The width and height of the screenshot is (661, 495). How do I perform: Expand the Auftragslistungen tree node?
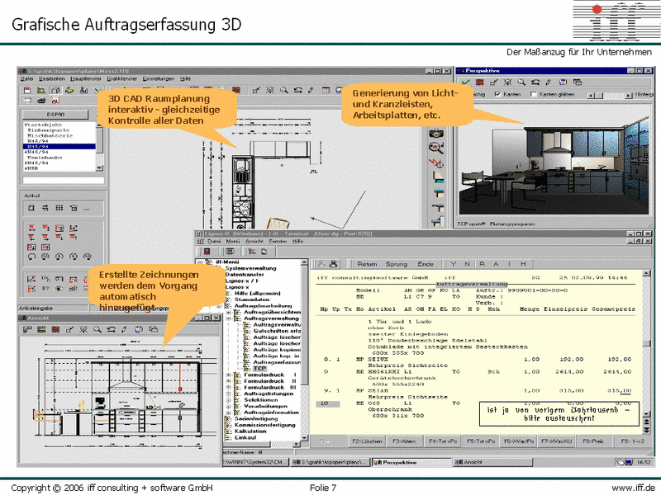click(229, 394)
